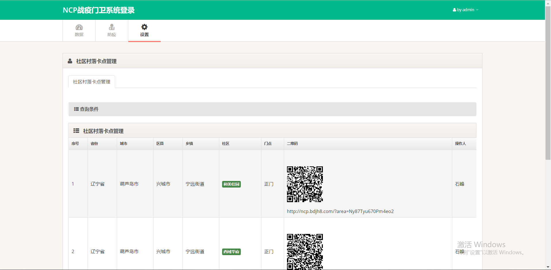Click the list icon beside 查询条件
This screenshot has width=551, height=270.
pyautogui.click(x=76, y=109)
